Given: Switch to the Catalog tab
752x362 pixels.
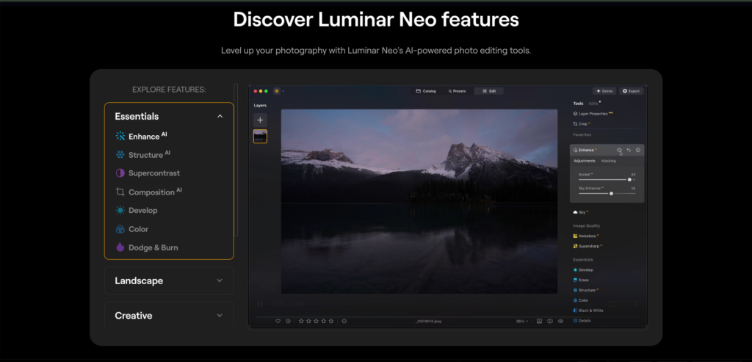Looking at the screenshot, I should tap(426, 91).
